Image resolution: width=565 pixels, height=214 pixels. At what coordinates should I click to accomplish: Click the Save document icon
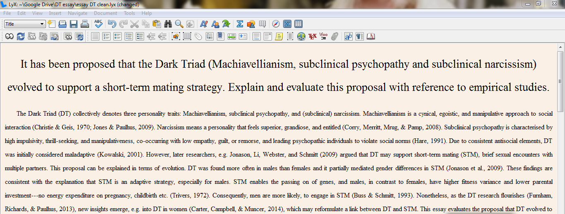point(74,24)
